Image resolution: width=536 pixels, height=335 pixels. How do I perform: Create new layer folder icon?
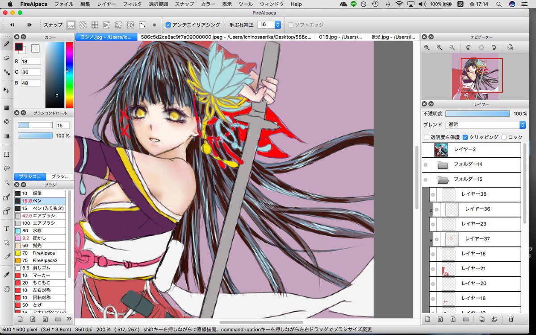(465, 319)
